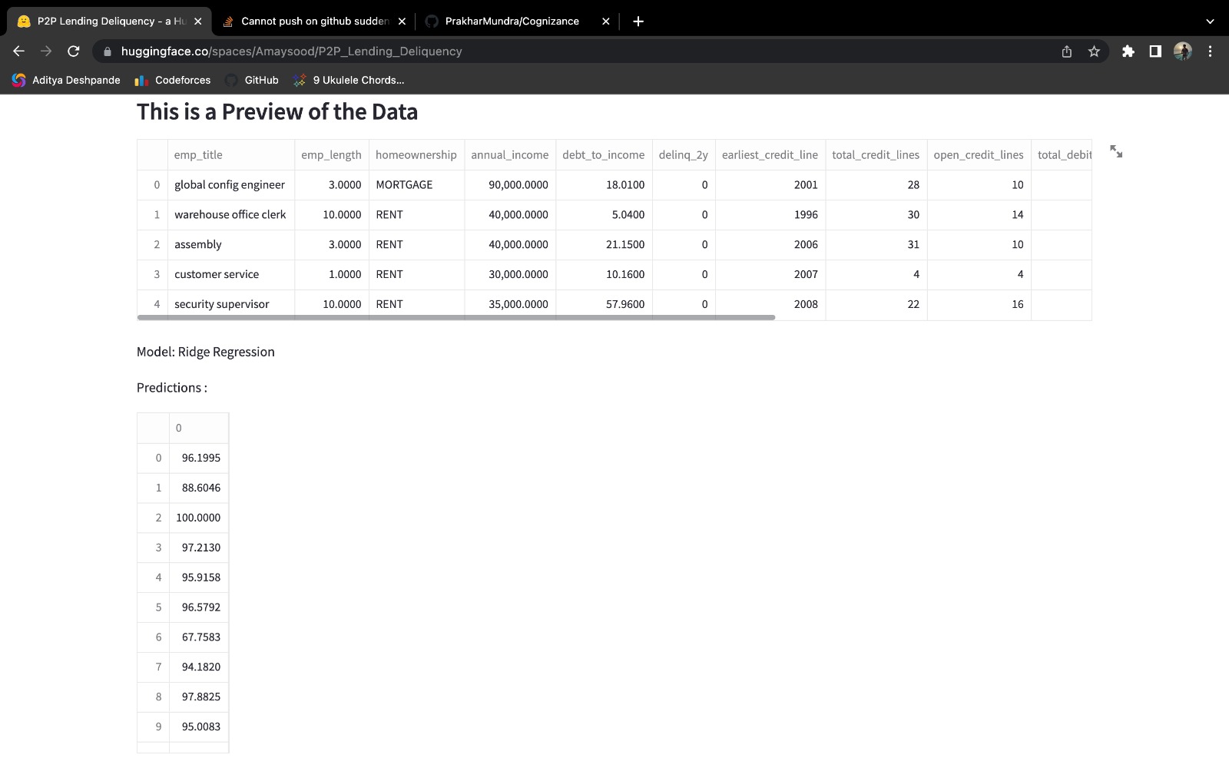The width and height of the screenshot is (1229, 768).
Task: Select prediction value 96.1995
Action: [x=199, y=458]
